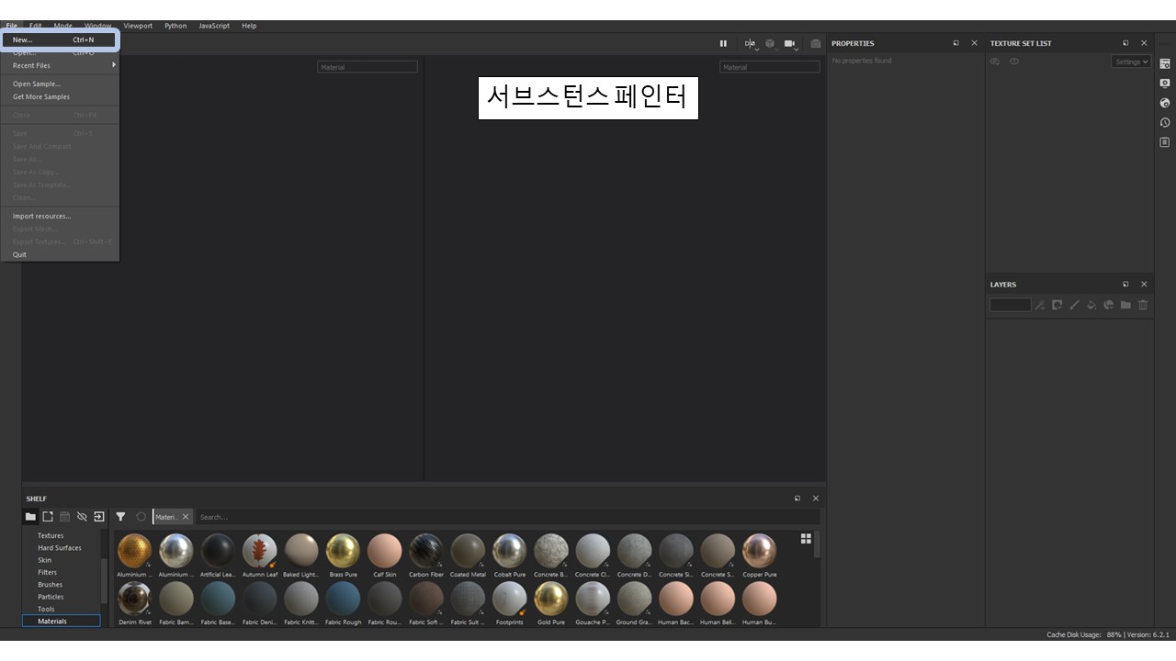1176x661 pixels.
Task: Choose Open Sample... from File menu
Action: coord(61,84)
